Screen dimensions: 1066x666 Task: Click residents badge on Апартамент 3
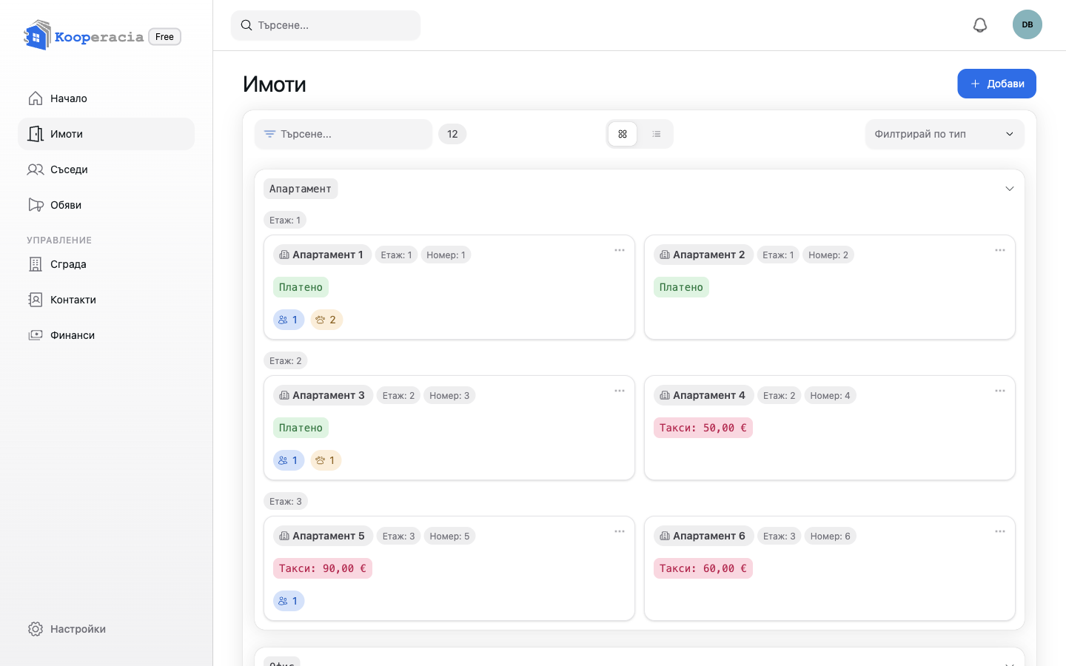(x=289, y=460)
